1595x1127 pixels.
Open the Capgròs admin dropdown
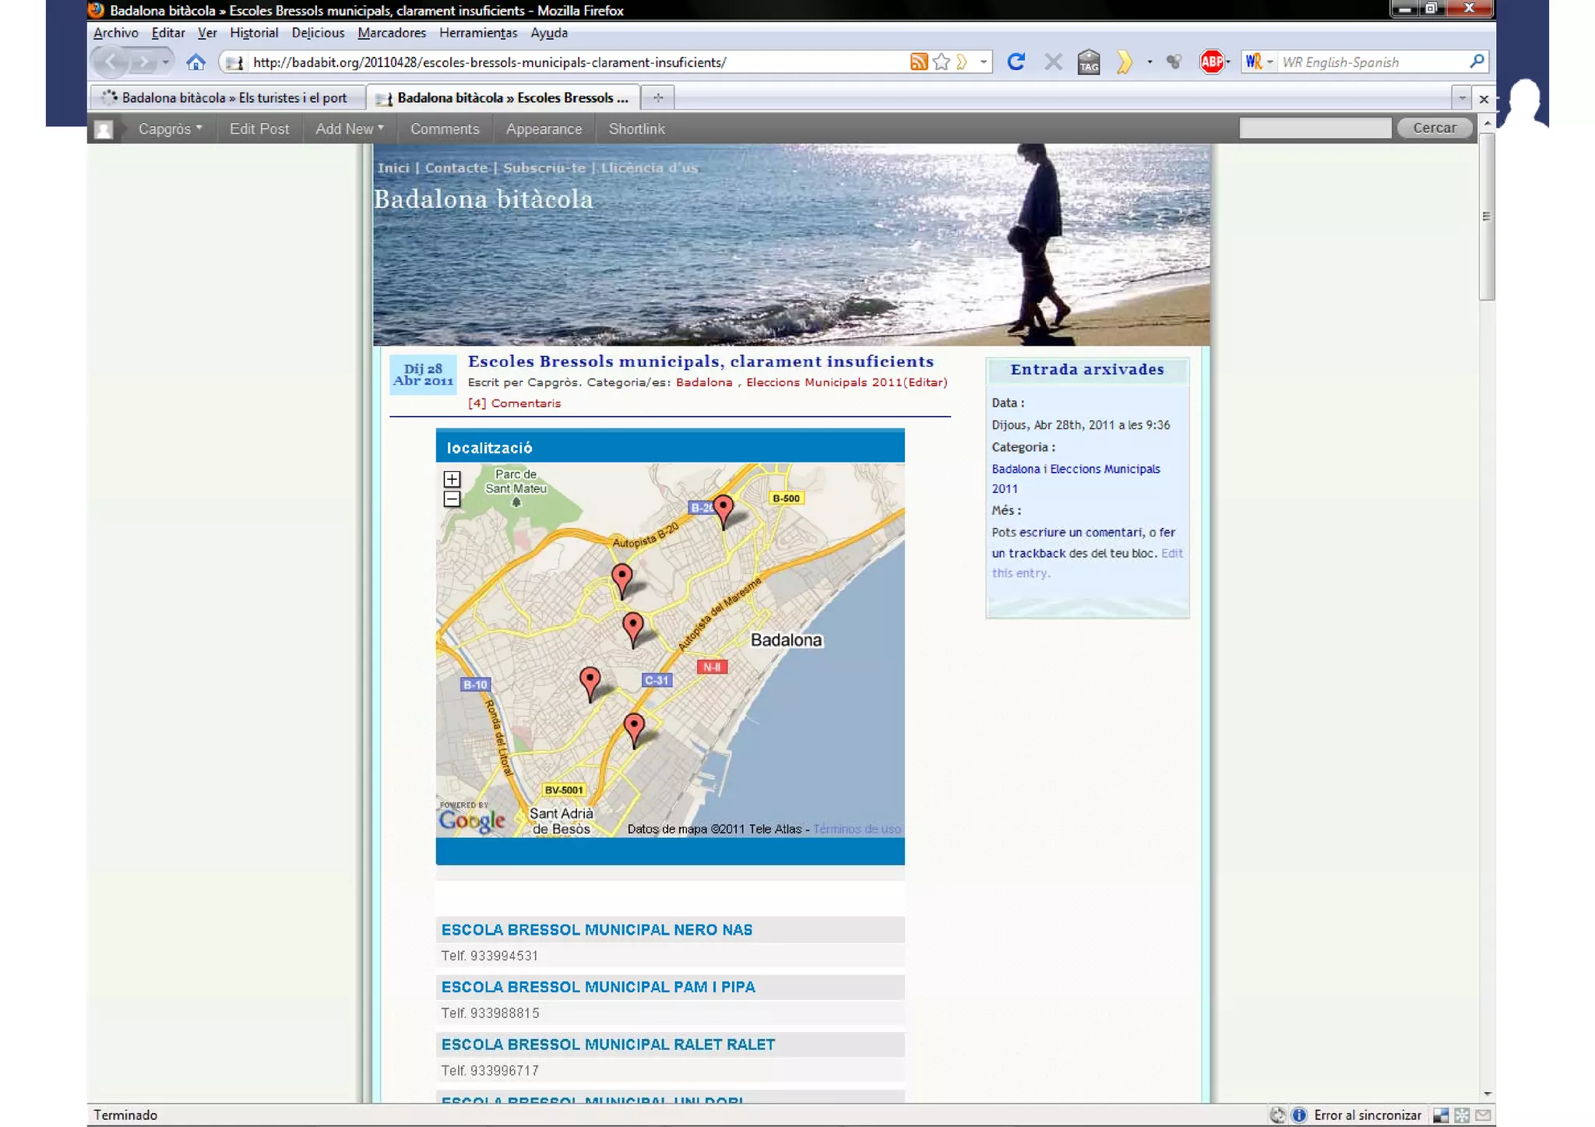coord(170,129)
